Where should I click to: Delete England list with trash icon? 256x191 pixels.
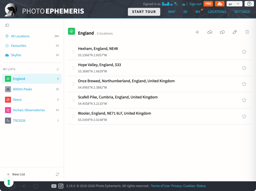click(247, 32)
